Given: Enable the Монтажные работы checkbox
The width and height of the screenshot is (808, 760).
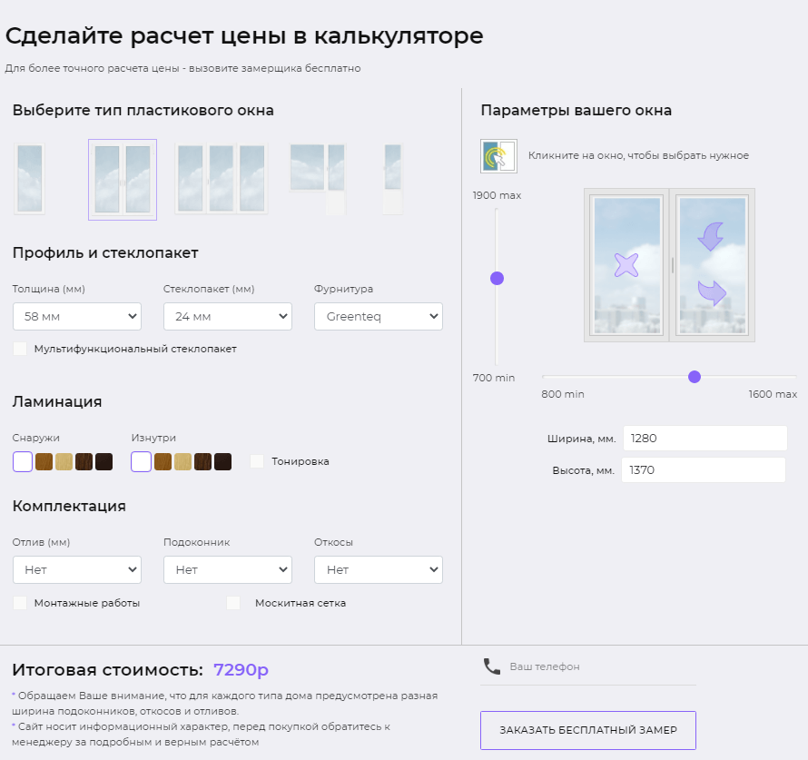Looking at the screenshot, I should point(20,603).
